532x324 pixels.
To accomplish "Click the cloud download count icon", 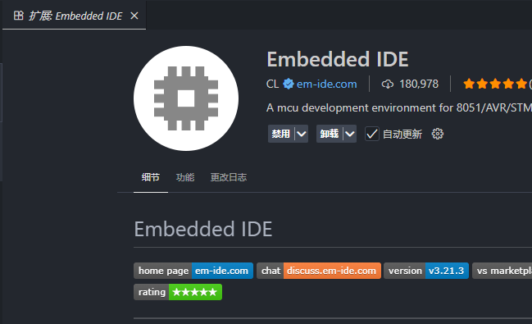I will 388,84.
